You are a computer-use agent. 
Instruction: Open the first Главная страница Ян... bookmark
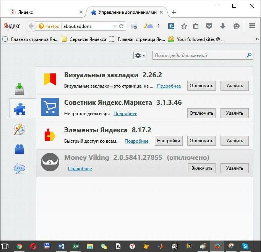coord(31,39)
